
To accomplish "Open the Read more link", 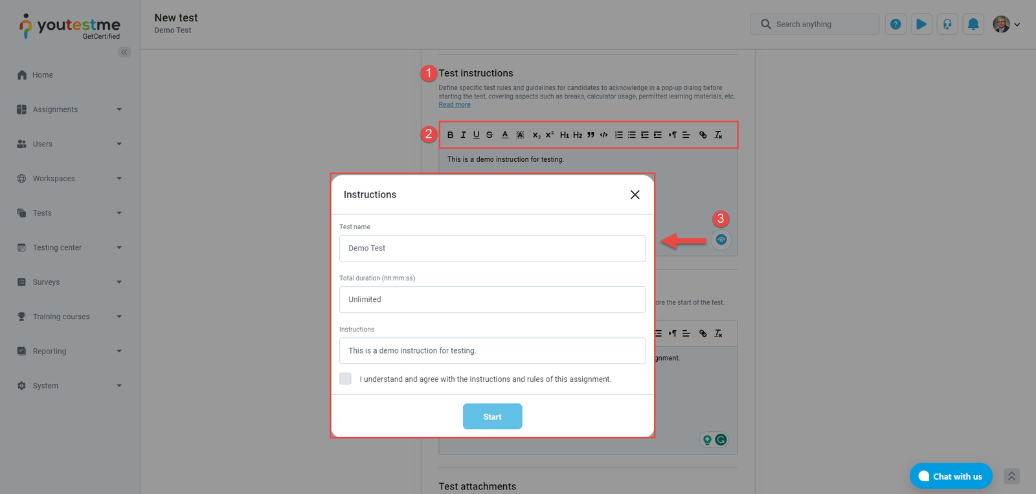I will [x=455, y=105].
